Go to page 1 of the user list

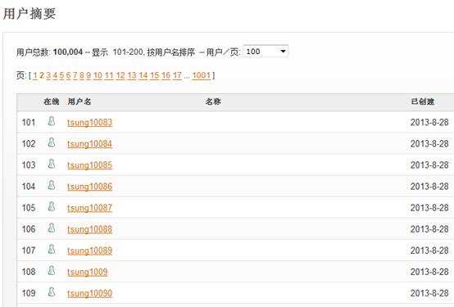(x=35, y=75)
